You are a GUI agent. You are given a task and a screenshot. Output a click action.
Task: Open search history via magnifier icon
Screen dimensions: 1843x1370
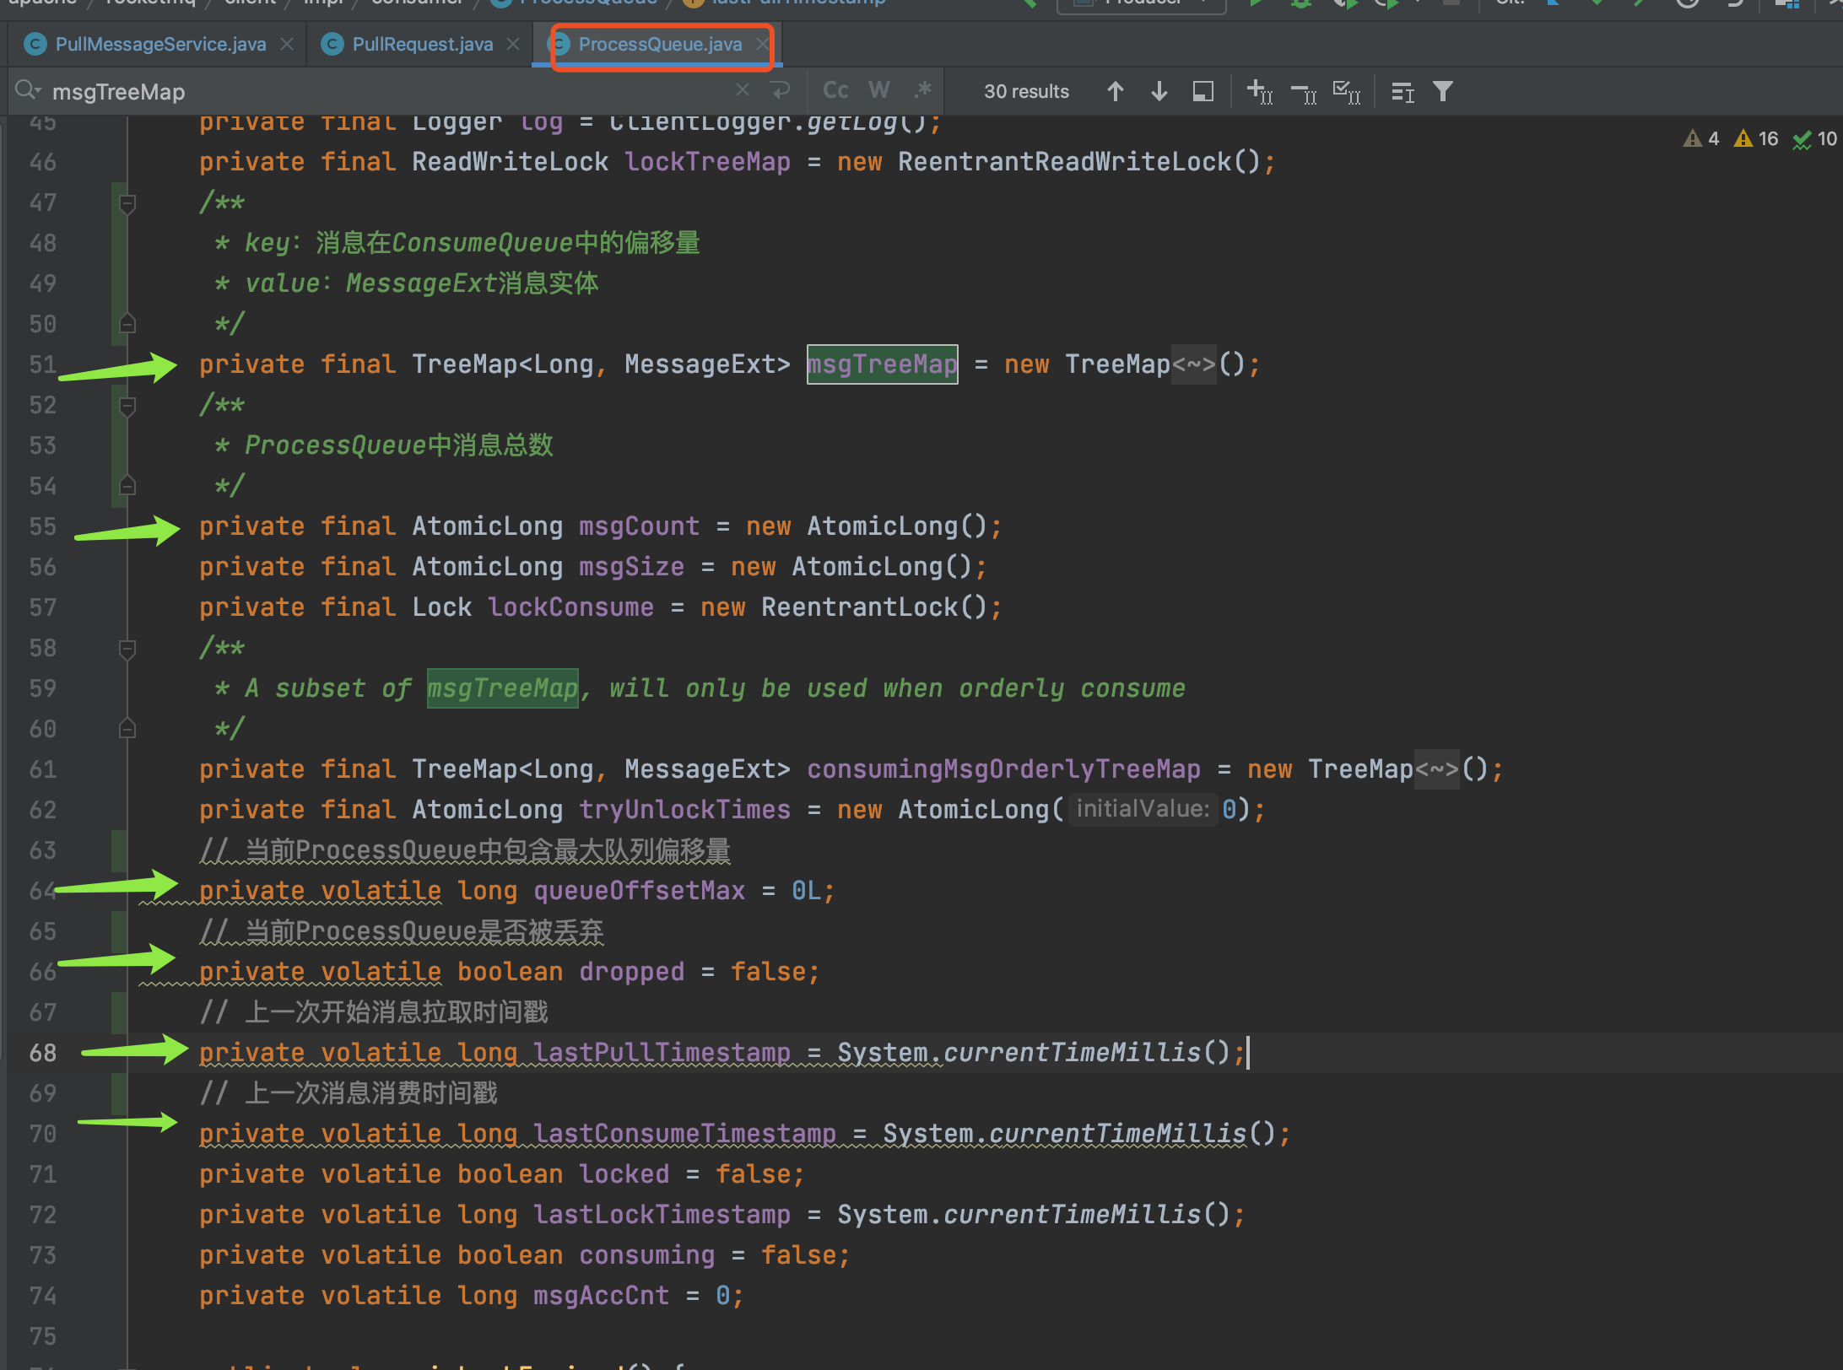28,90
